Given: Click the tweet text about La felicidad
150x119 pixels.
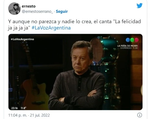Looking at the screenshot, I should (74, 25).
